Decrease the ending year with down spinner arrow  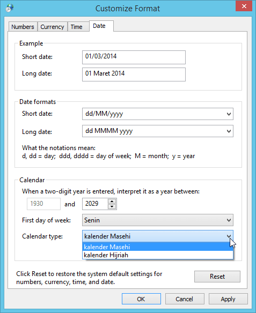(x=112, y=206)
